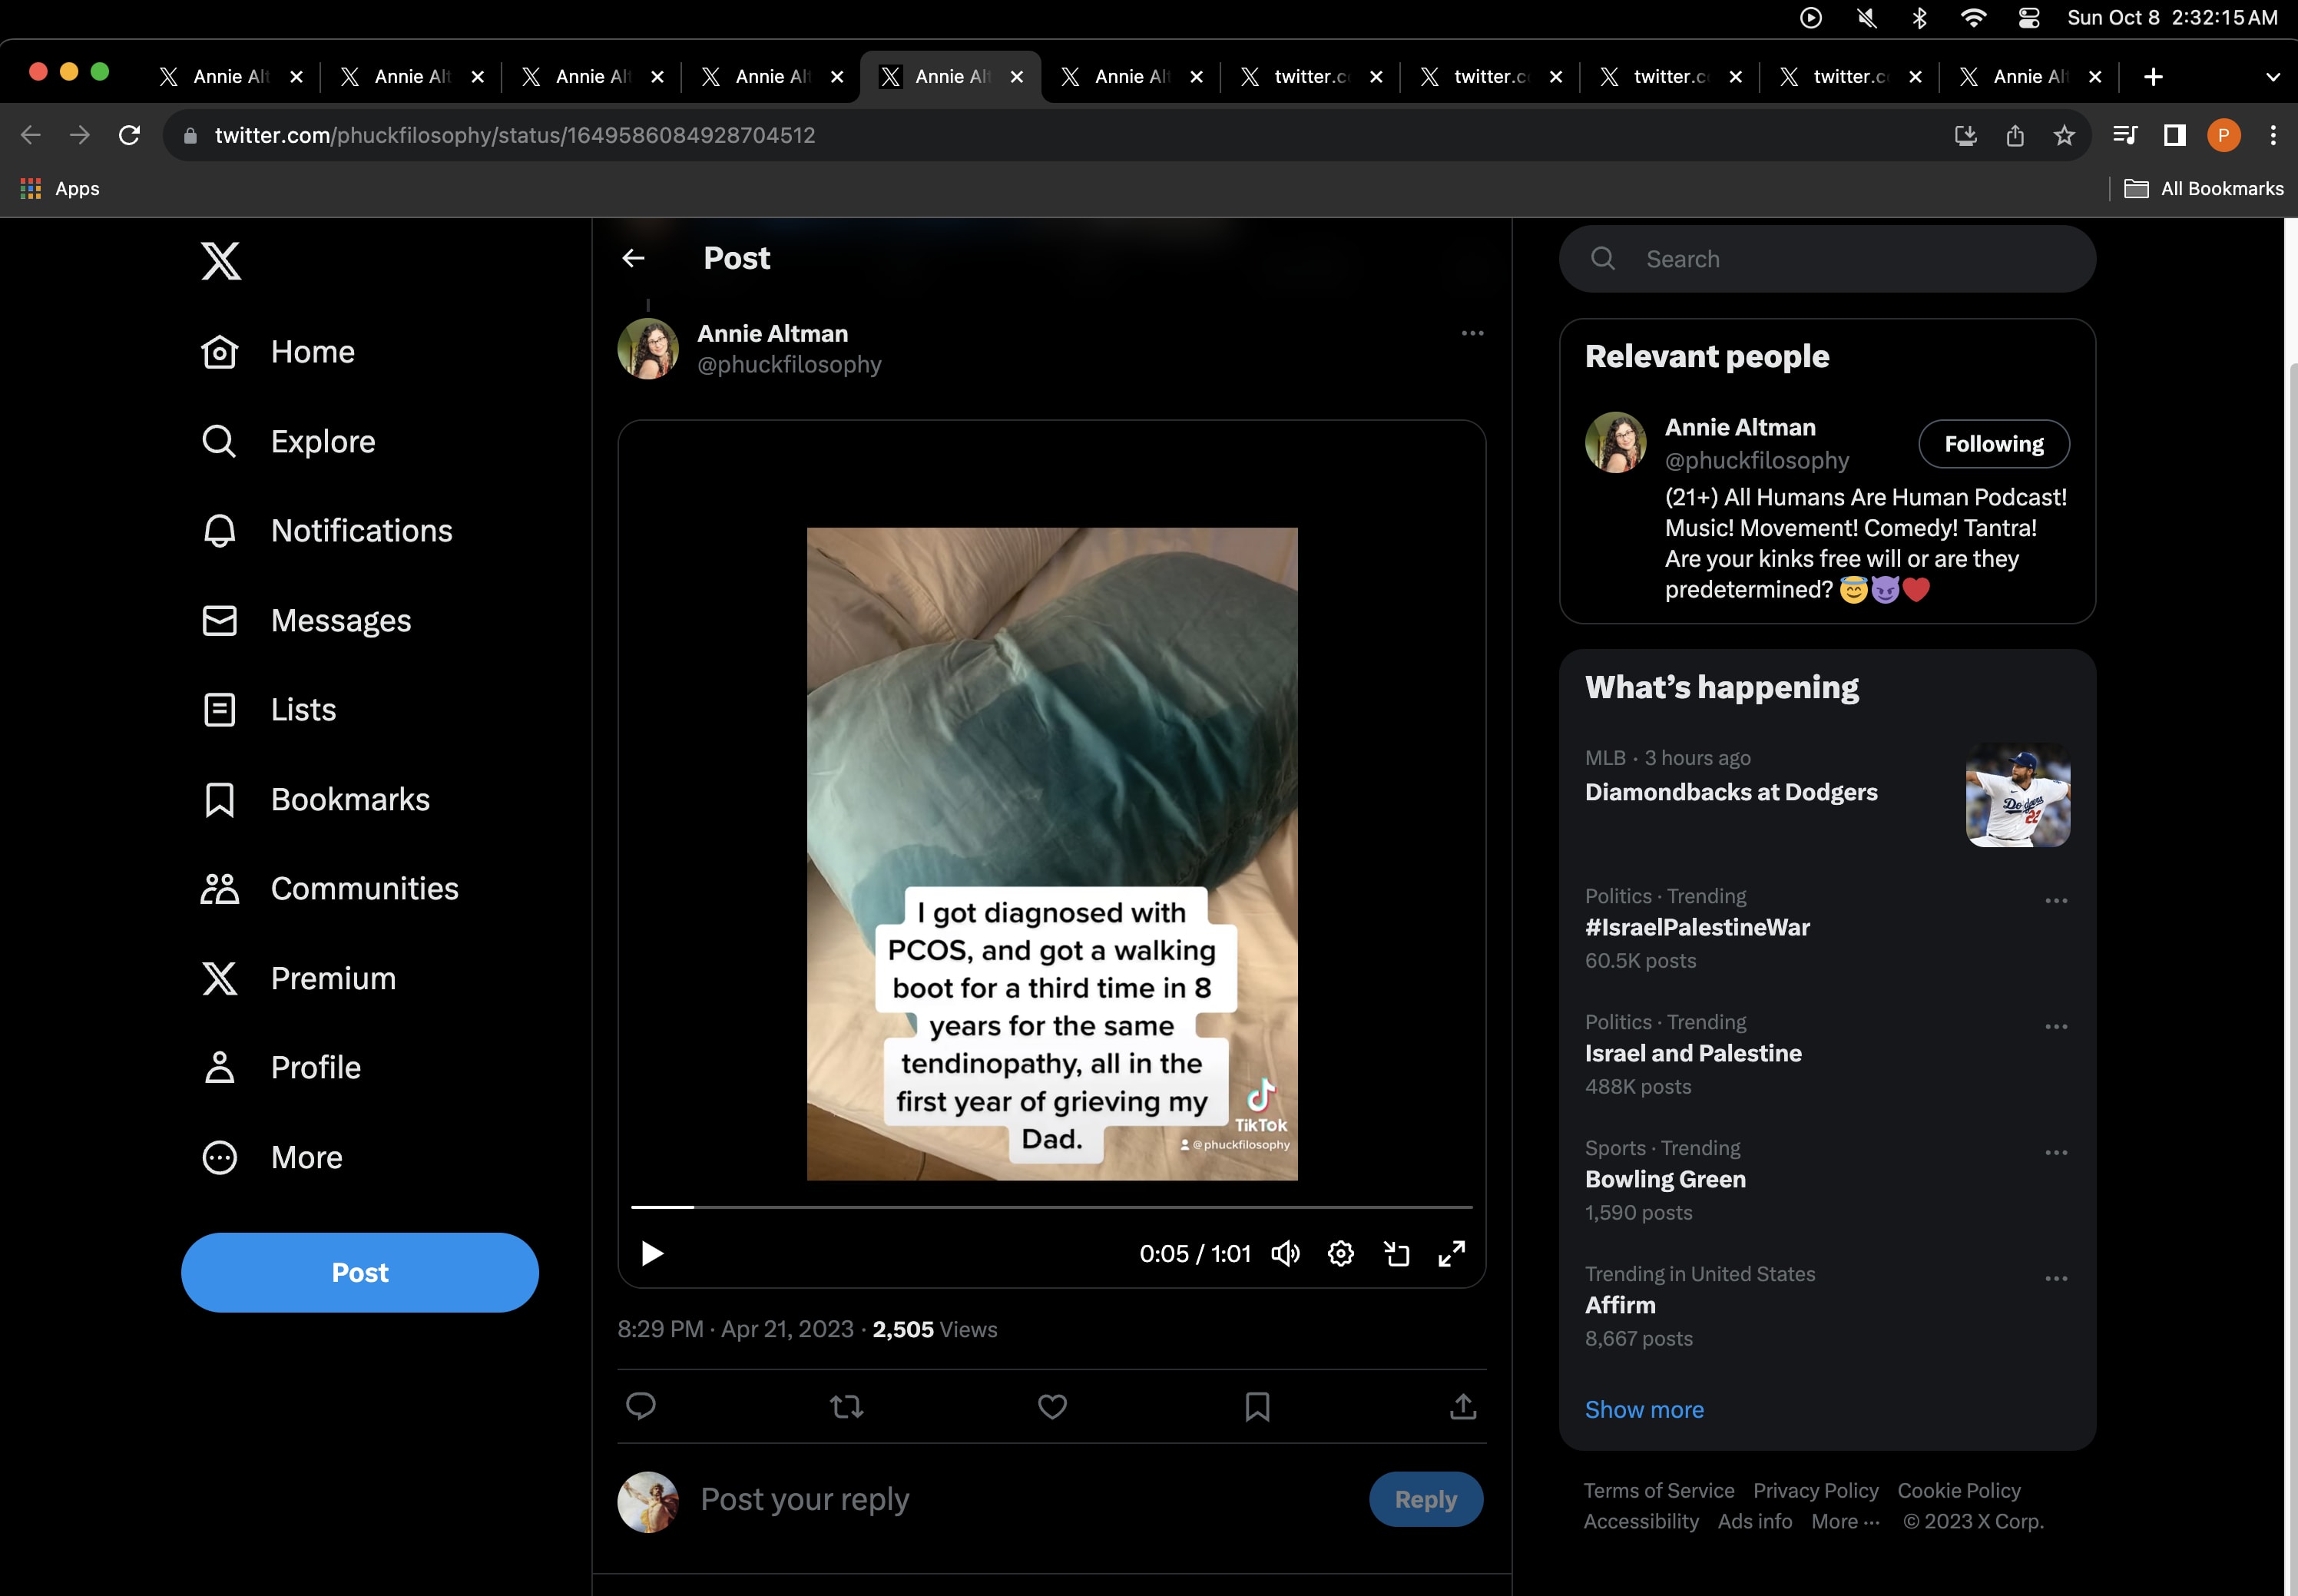Click the video progress bar

(x=1050, y=1207)
